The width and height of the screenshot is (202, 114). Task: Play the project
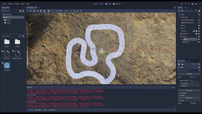pyautogui.click(x=182, y=4)
